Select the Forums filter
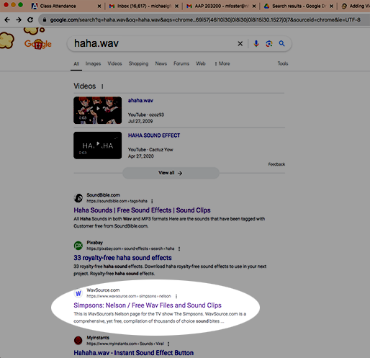Viewport: 370px width, 358px height. tap(181, 63)
